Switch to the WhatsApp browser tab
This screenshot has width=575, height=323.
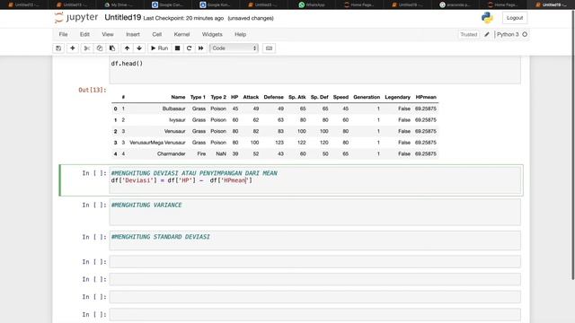[312, 4]
